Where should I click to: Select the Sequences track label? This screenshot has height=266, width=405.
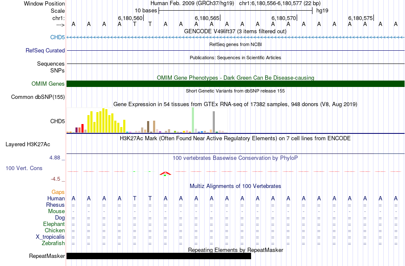[51, 64]
